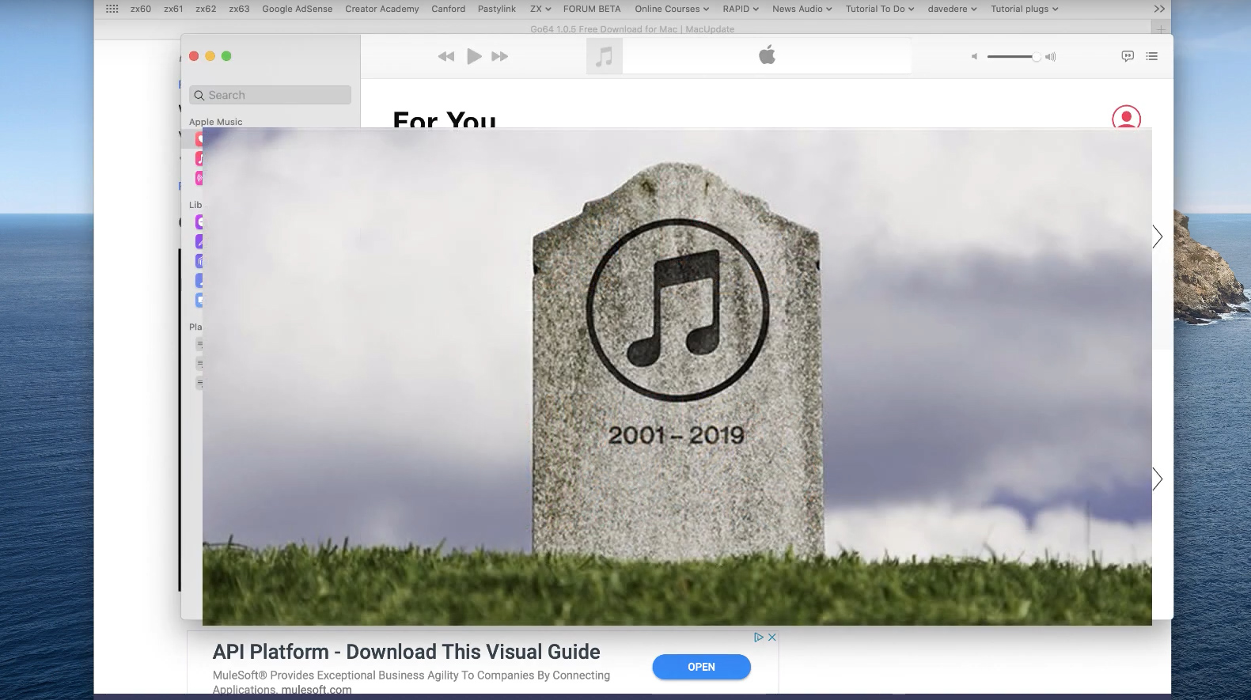Click the Music Search field
Image resolution: width=1251 pixels, height=700 pixels.
coord(270,95)
